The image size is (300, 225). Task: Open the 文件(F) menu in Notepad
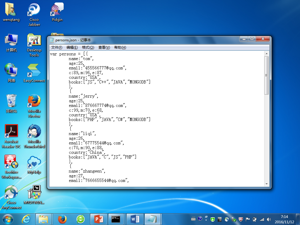click(x=57, y=47)
